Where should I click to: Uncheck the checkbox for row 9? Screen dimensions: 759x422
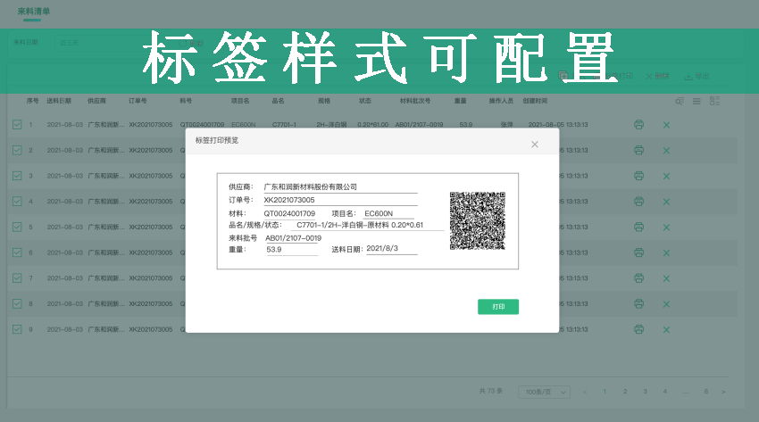pyautogui.click(x=17, y=329)
